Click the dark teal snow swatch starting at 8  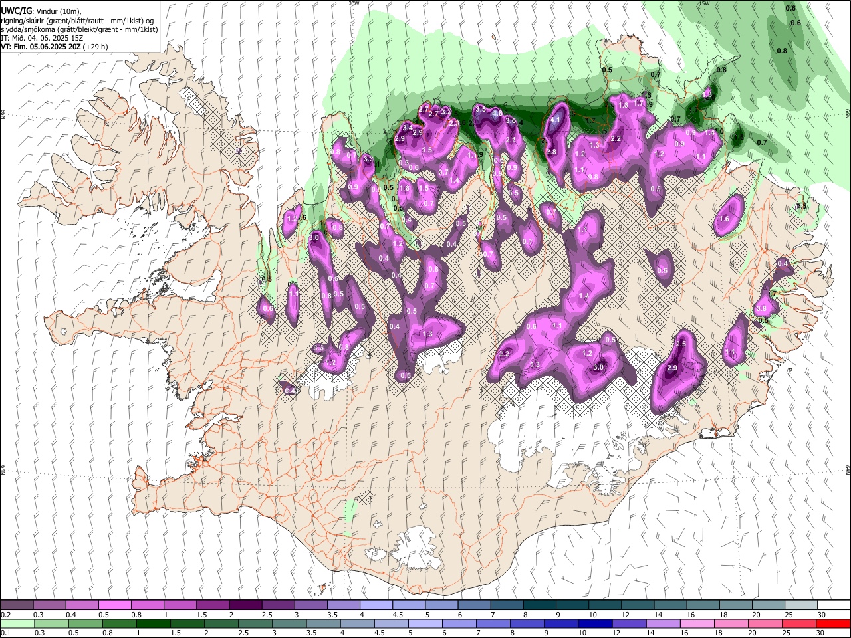(539, 605)
